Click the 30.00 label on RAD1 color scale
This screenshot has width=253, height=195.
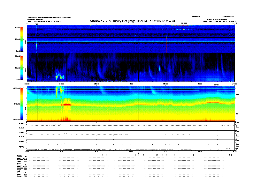18,68
